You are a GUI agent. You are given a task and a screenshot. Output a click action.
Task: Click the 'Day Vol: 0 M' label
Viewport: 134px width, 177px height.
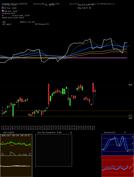click(x=84, y=8)
